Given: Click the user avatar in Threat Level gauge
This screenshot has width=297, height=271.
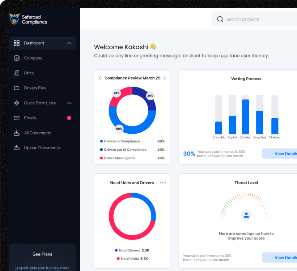Looking at the screenshot, I should [x=246, y=215].
